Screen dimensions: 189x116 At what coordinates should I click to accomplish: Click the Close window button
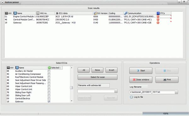tap(141, 80)
